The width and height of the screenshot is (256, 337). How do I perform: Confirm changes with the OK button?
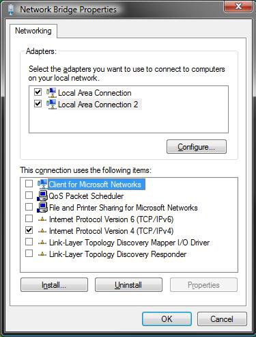point(167,319)
